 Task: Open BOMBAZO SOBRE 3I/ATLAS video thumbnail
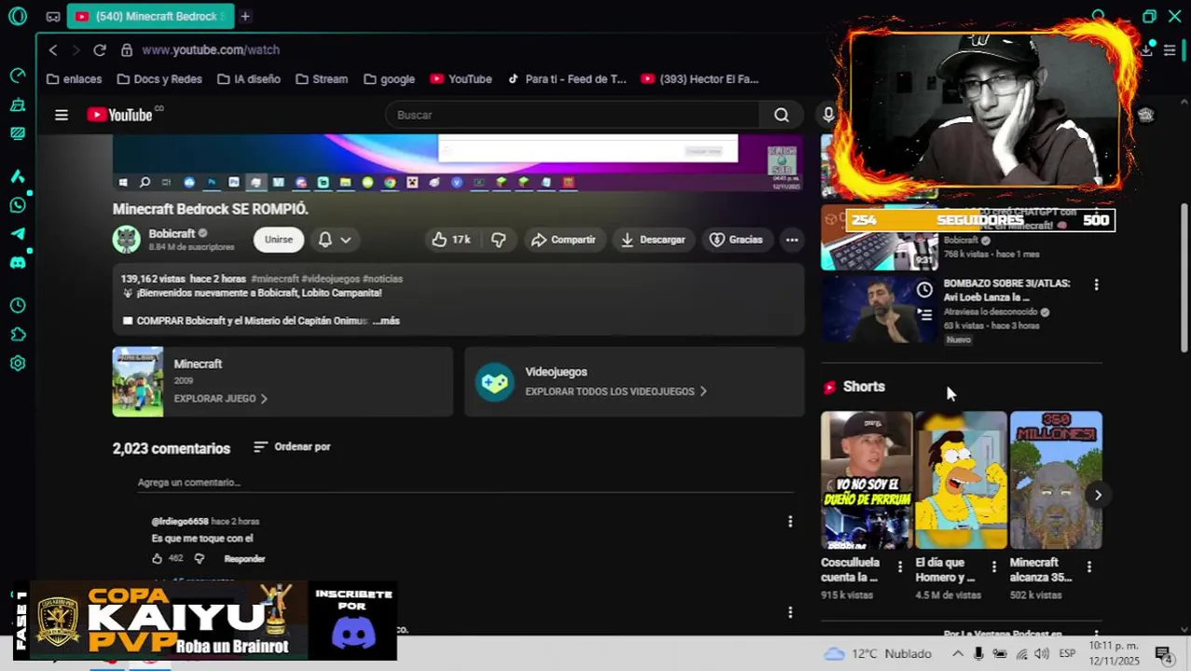pos(879,309)
